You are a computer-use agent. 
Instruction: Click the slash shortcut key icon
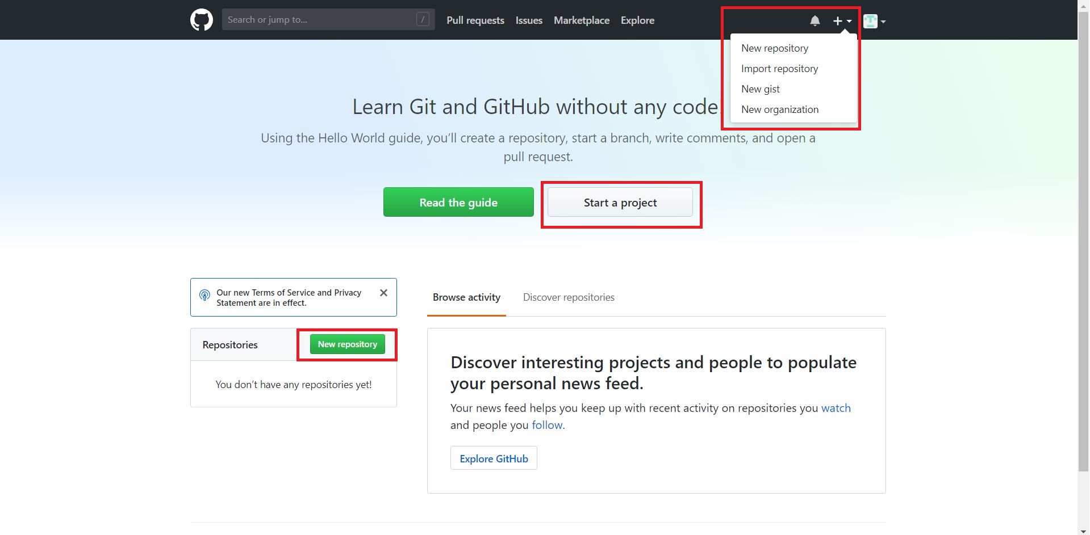coord(423,19)
